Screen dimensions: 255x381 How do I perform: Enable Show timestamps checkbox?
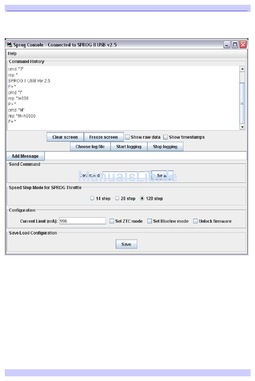tap(166, 137)
